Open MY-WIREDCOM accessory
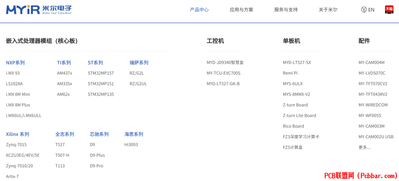 point(373,105)
